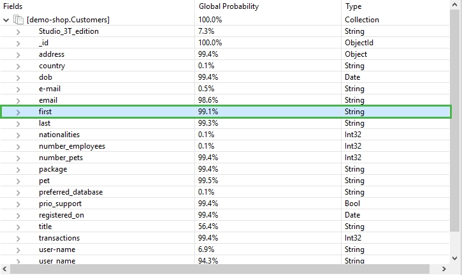Screen dimensions: 462x275
Task: Select the email field row
Action: click(225, 100)
